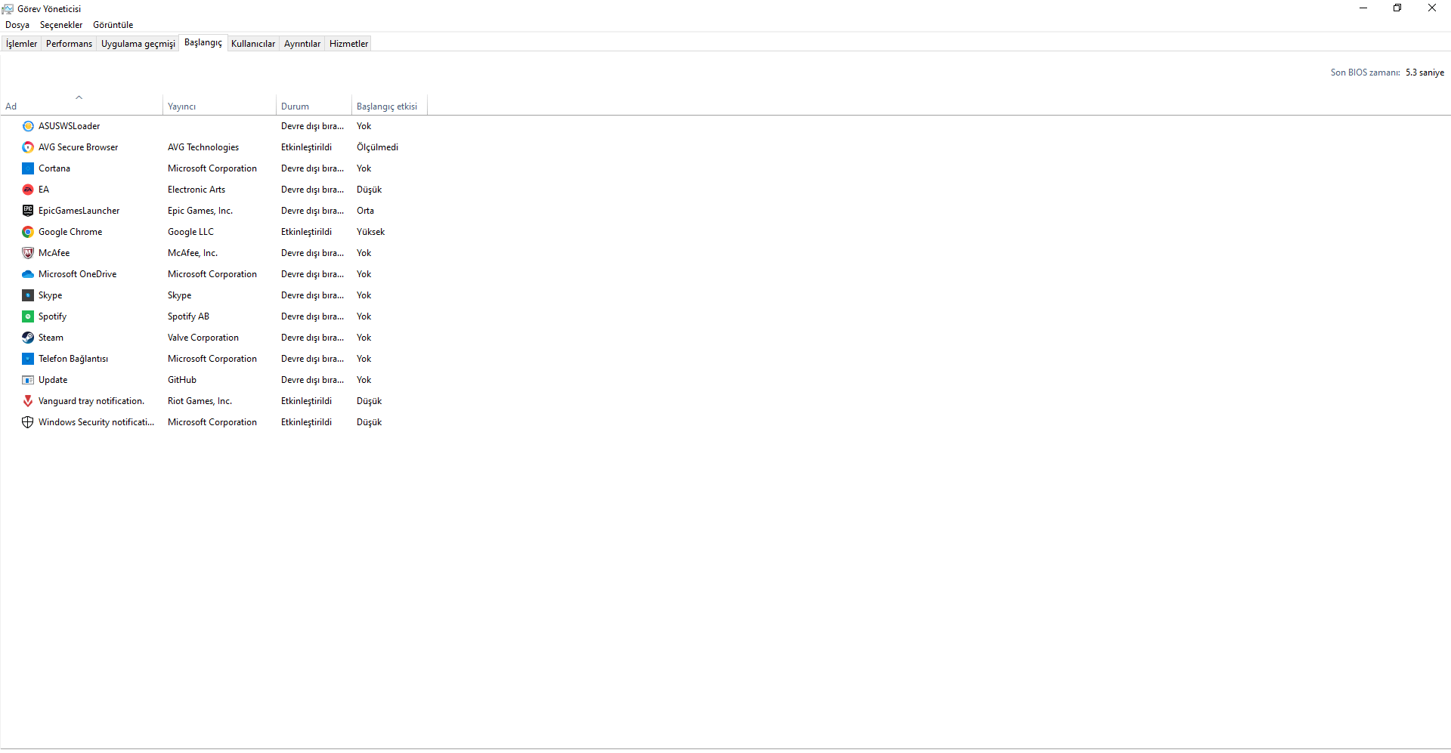1451x753 pixels.
Task: Open the Seçenekler menu
Action: 61,25
